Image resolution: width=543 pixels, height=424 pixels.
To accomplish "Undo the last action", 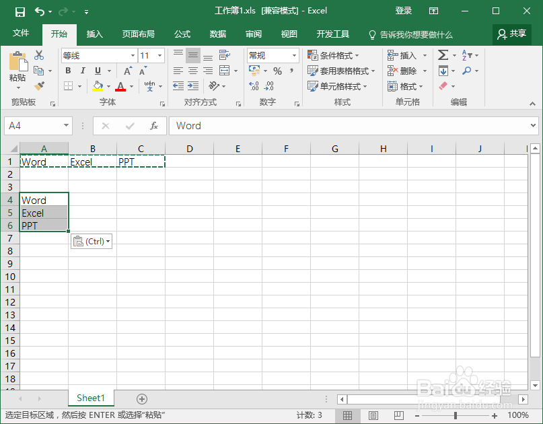I will click(40, 12).
